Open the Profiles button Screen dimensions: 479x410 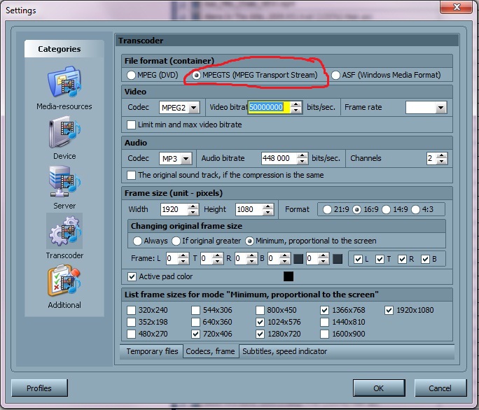(x=39, y=388)
